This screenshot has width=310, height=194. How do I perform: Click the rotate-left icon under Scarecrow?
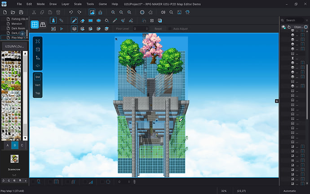3,180
